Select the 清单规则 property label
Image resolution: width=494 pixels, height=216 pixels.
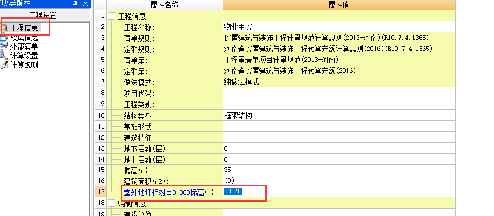point(139,38)
